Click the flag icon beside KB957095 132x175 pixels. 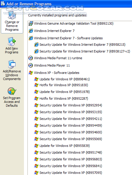click(x=36, y=173)
